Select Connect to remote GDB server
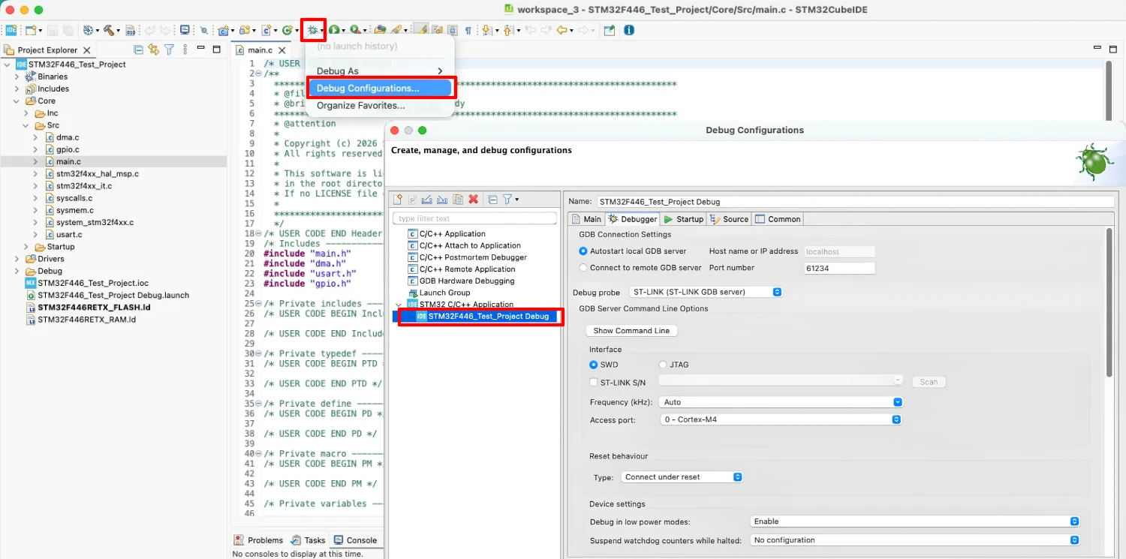Viewport: 1126px width, 559px height. 583,268
